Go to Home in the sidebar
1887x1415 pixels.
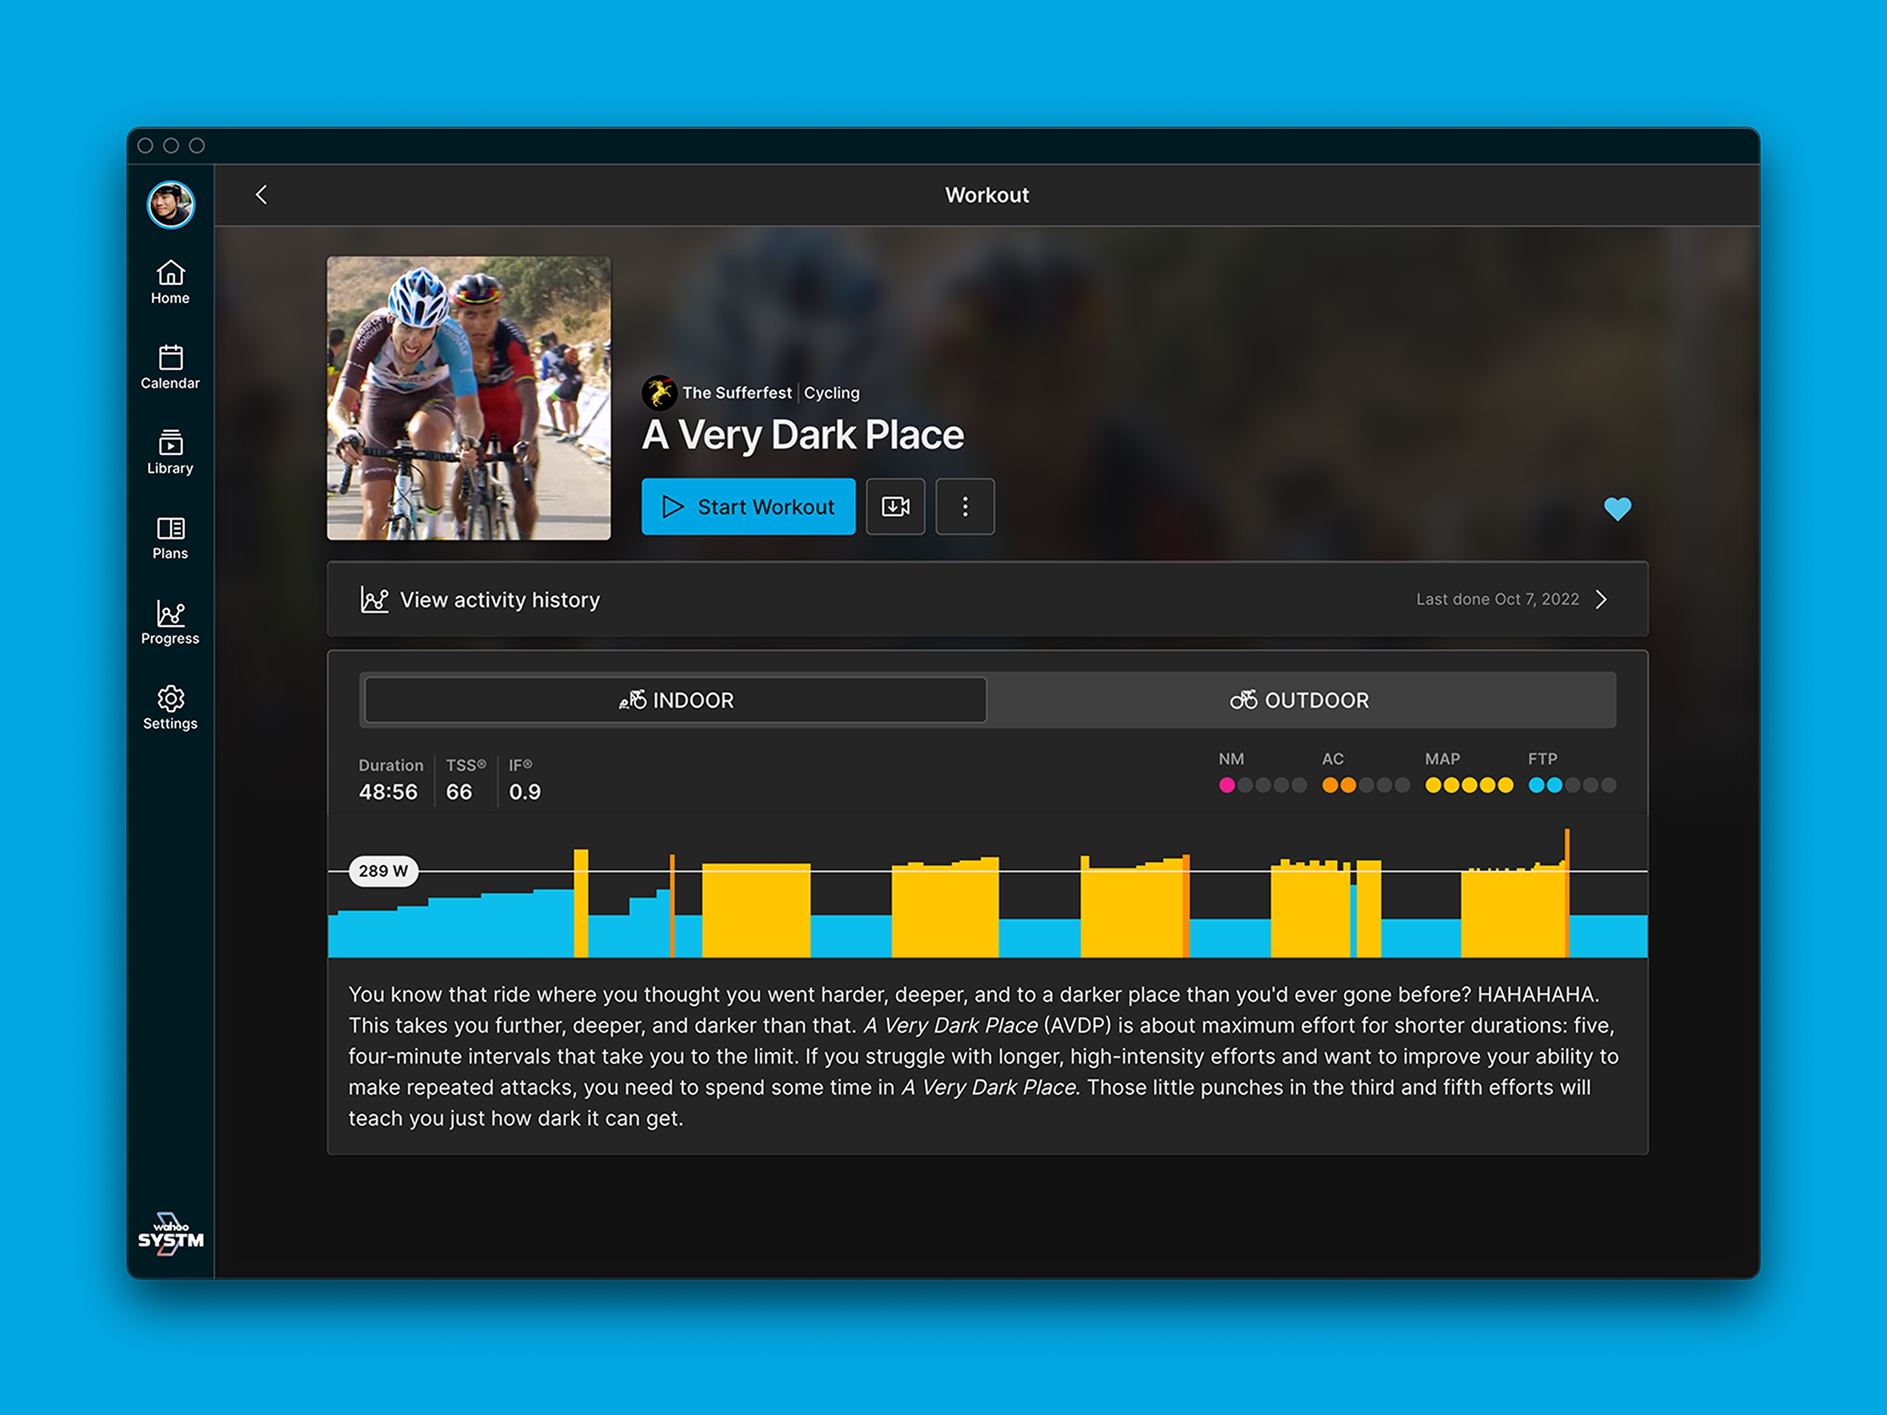(x=171, y=283)
